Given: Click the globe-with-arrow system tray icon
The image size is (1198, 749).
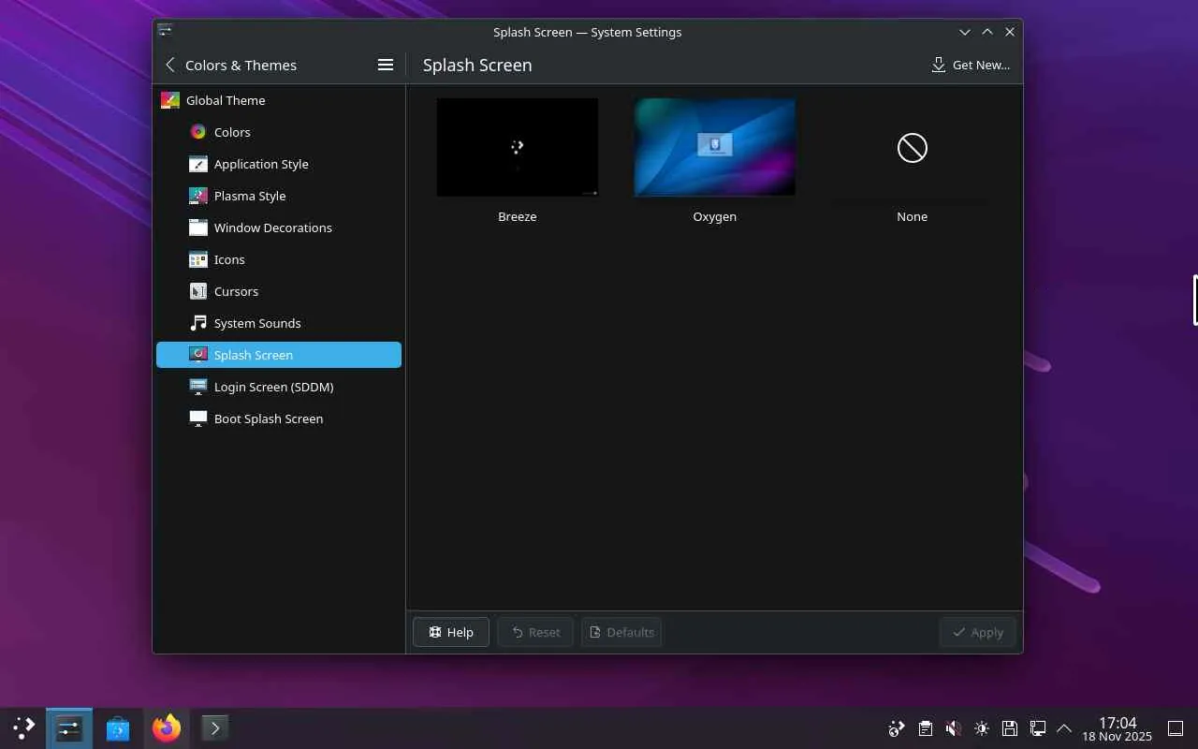Looking at the screenshot, I should click(897, 728).
